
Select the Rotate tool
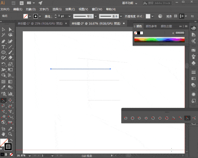[x=3, y=64]
